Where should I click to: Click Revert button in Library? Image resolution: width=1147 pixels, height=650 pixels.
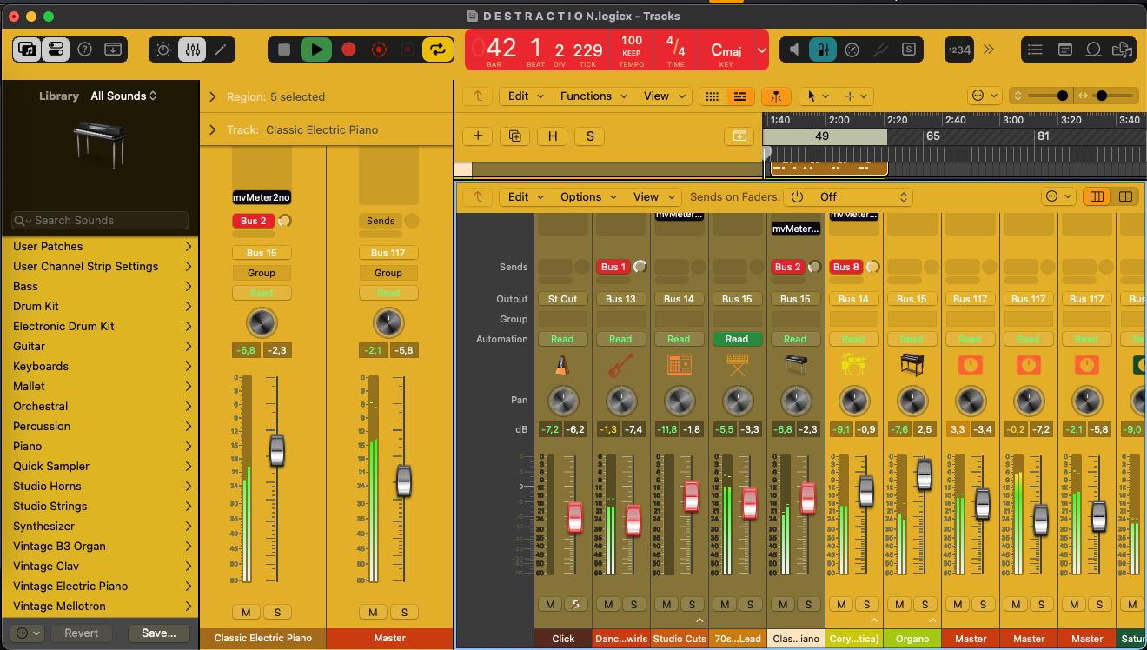click(x=82, y=633)
